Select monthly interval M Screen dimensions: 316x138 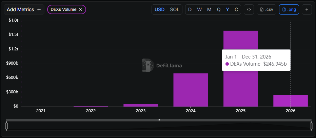tap(209, 9)
